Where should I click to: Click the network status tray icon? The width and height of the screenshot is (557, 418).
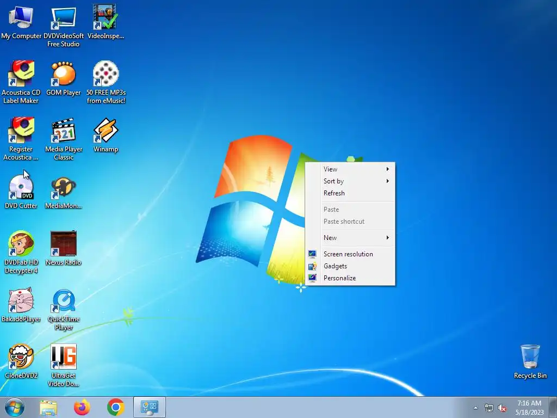tap(489, 408)
